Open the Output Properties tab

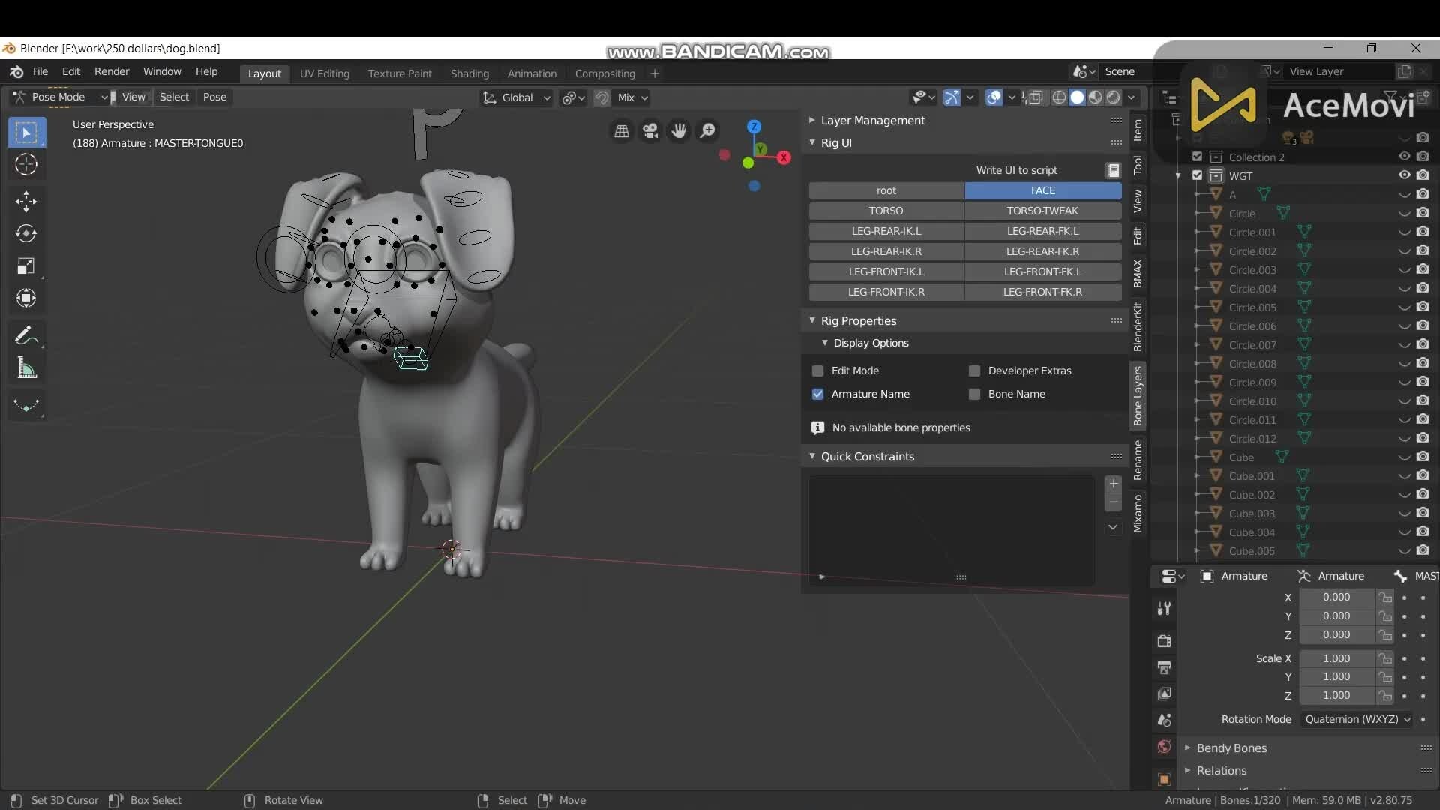point(1164,667)
